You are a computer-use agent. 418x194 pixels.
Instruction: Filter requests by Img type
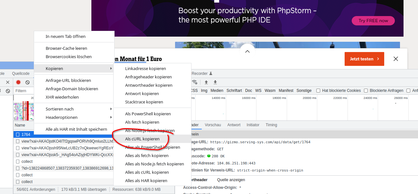click(204, 91)
